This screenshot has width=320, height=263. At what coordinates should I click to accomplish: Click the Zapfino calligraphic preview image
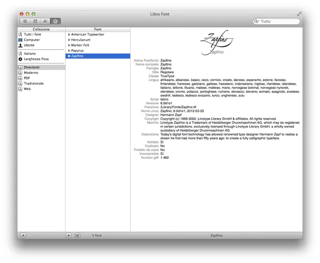pos(217,42)
